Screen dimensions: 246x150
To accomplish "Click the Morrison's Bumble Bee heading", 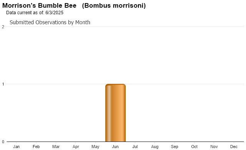I will (x=39, y=5).
